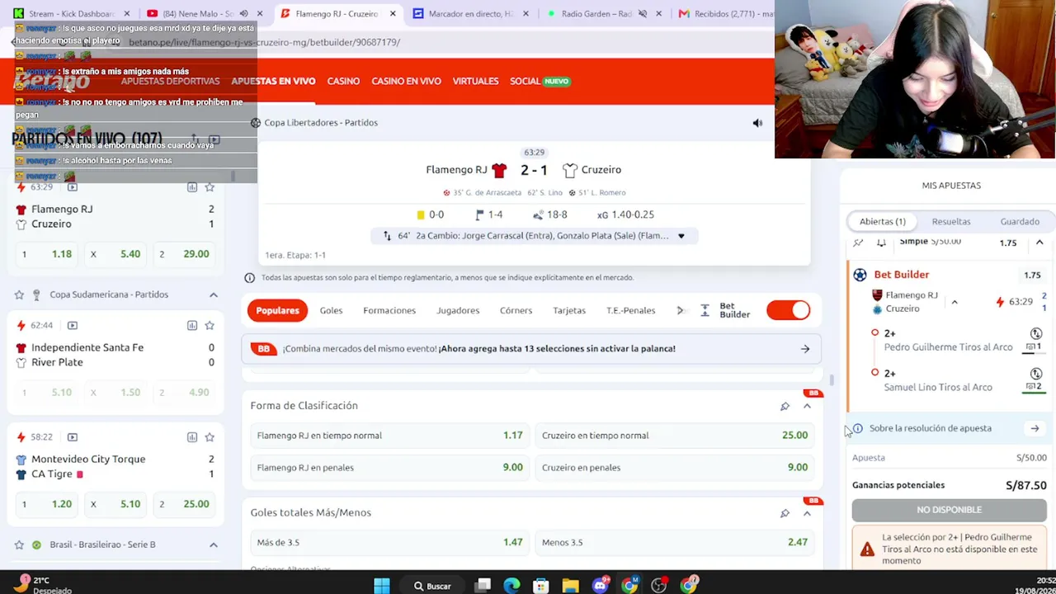
Task: Open live stream icon beside 62:44 timer
Action: pyautogui.click(x=72, y=325)
